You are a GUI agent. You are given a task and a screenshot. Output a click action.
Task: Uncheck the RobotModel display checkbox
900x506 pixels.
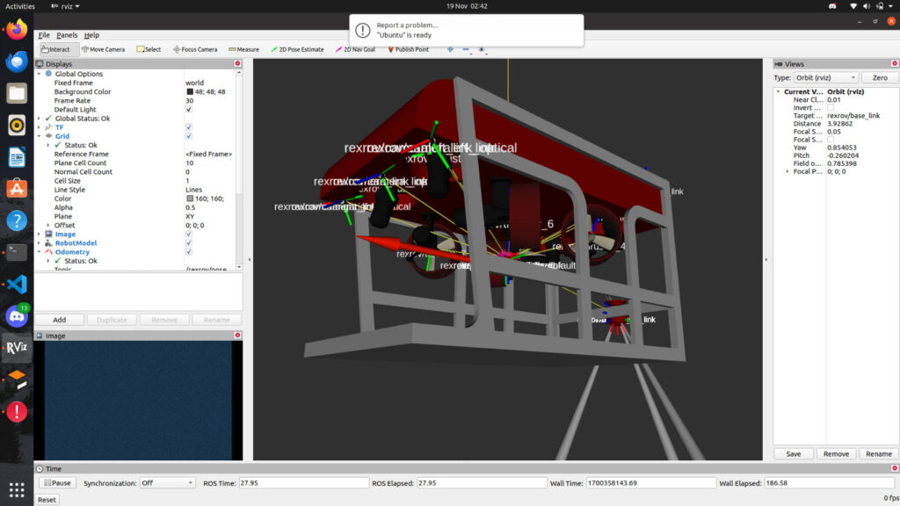click(x=189, y=243)
